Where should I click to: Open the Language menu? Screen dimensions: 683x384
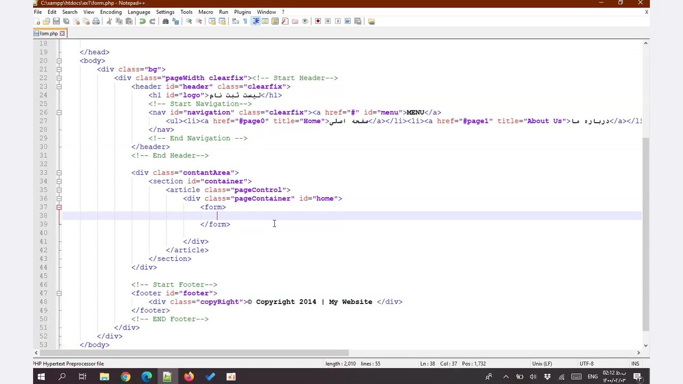[139, 12]
